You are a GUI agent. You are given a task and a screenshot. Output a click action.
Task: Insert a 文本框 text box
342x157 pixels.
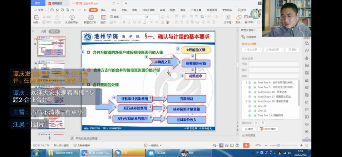(x=227, y=17)
